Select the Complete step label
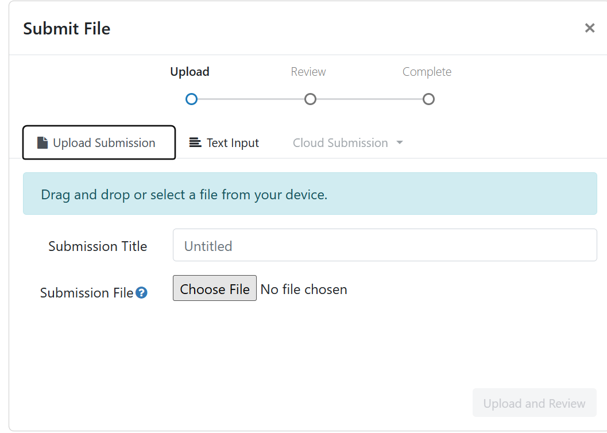 (427, 72)
